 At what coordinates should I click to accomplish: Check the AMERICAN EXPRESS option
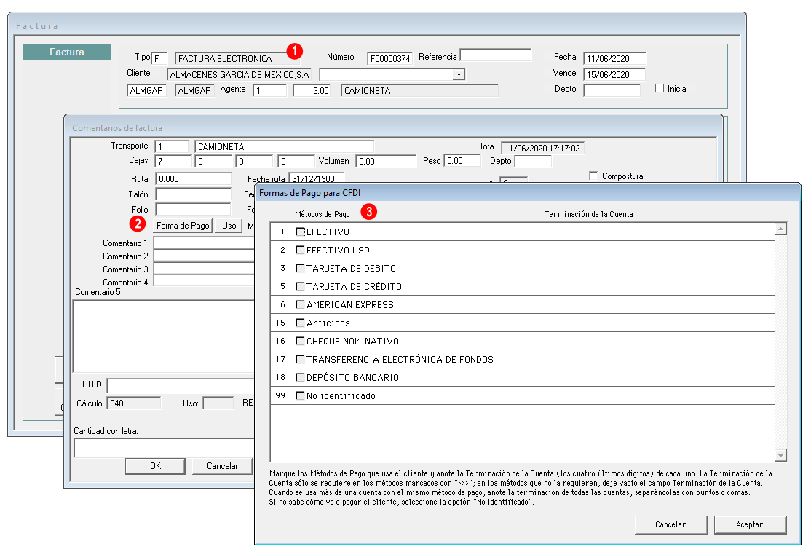(x=300, y=304)
